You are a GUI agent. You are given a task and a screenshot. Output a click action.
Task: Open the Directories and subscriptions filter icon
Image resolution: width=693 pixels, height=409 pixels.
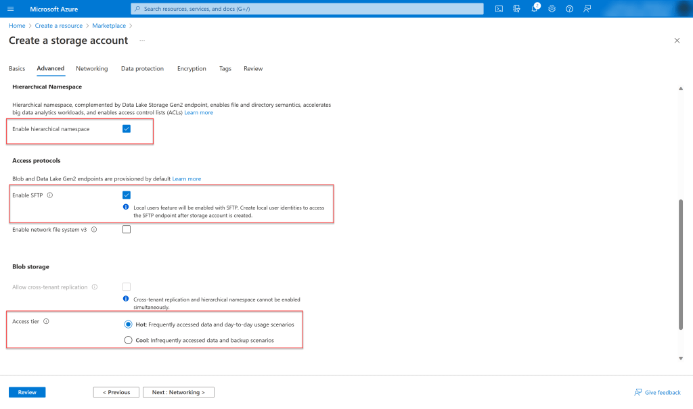[516, 9]
